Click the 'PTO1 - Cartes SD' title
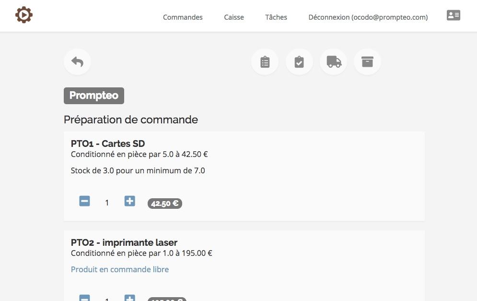477x301 pixels. coord(108,144)
